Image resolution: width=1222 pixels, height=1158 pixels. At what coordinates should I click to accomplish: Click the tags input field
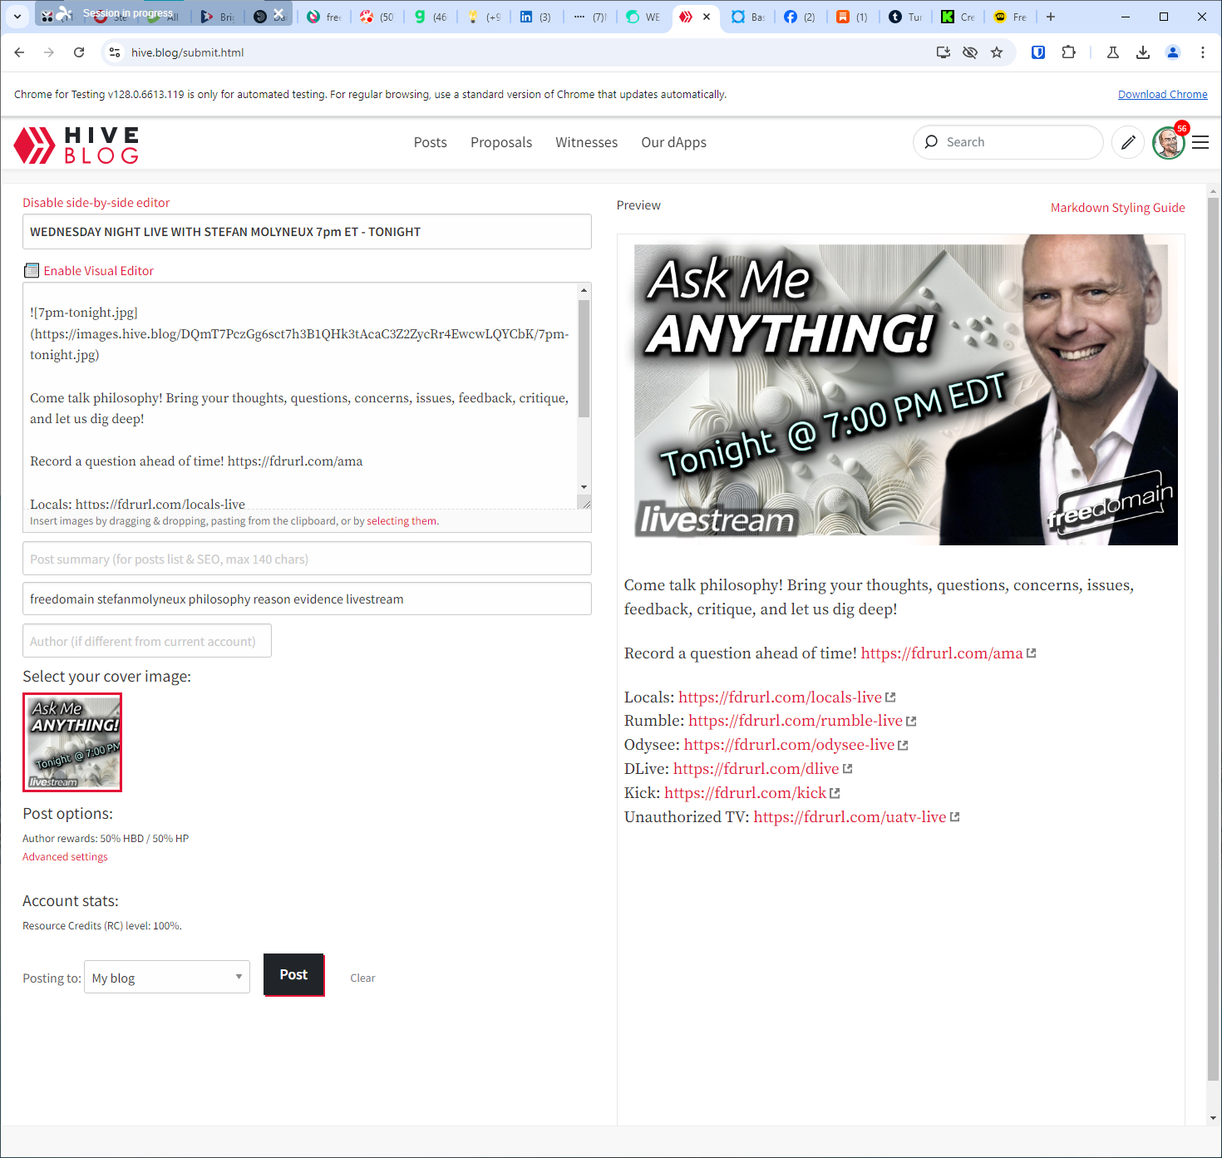(307, 599)
